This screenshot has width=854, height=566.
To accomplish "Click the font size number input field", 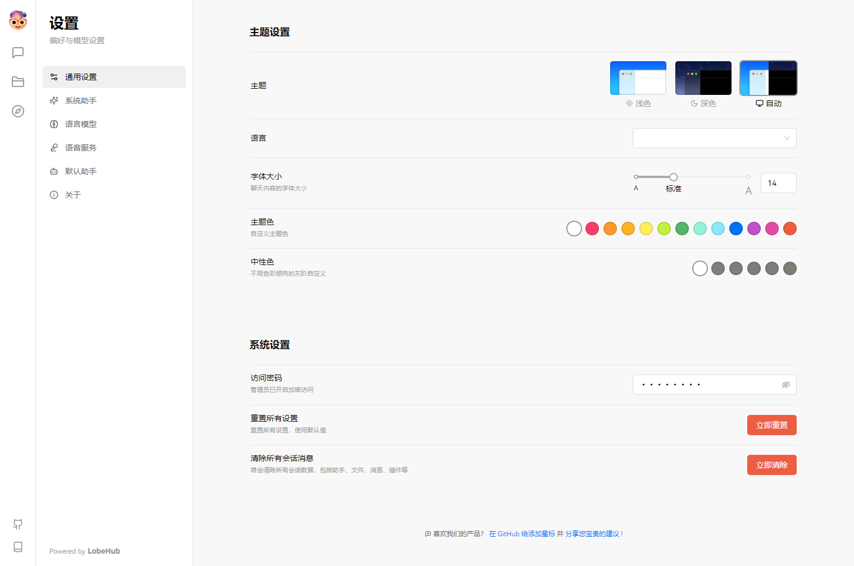I will (778, 183).
